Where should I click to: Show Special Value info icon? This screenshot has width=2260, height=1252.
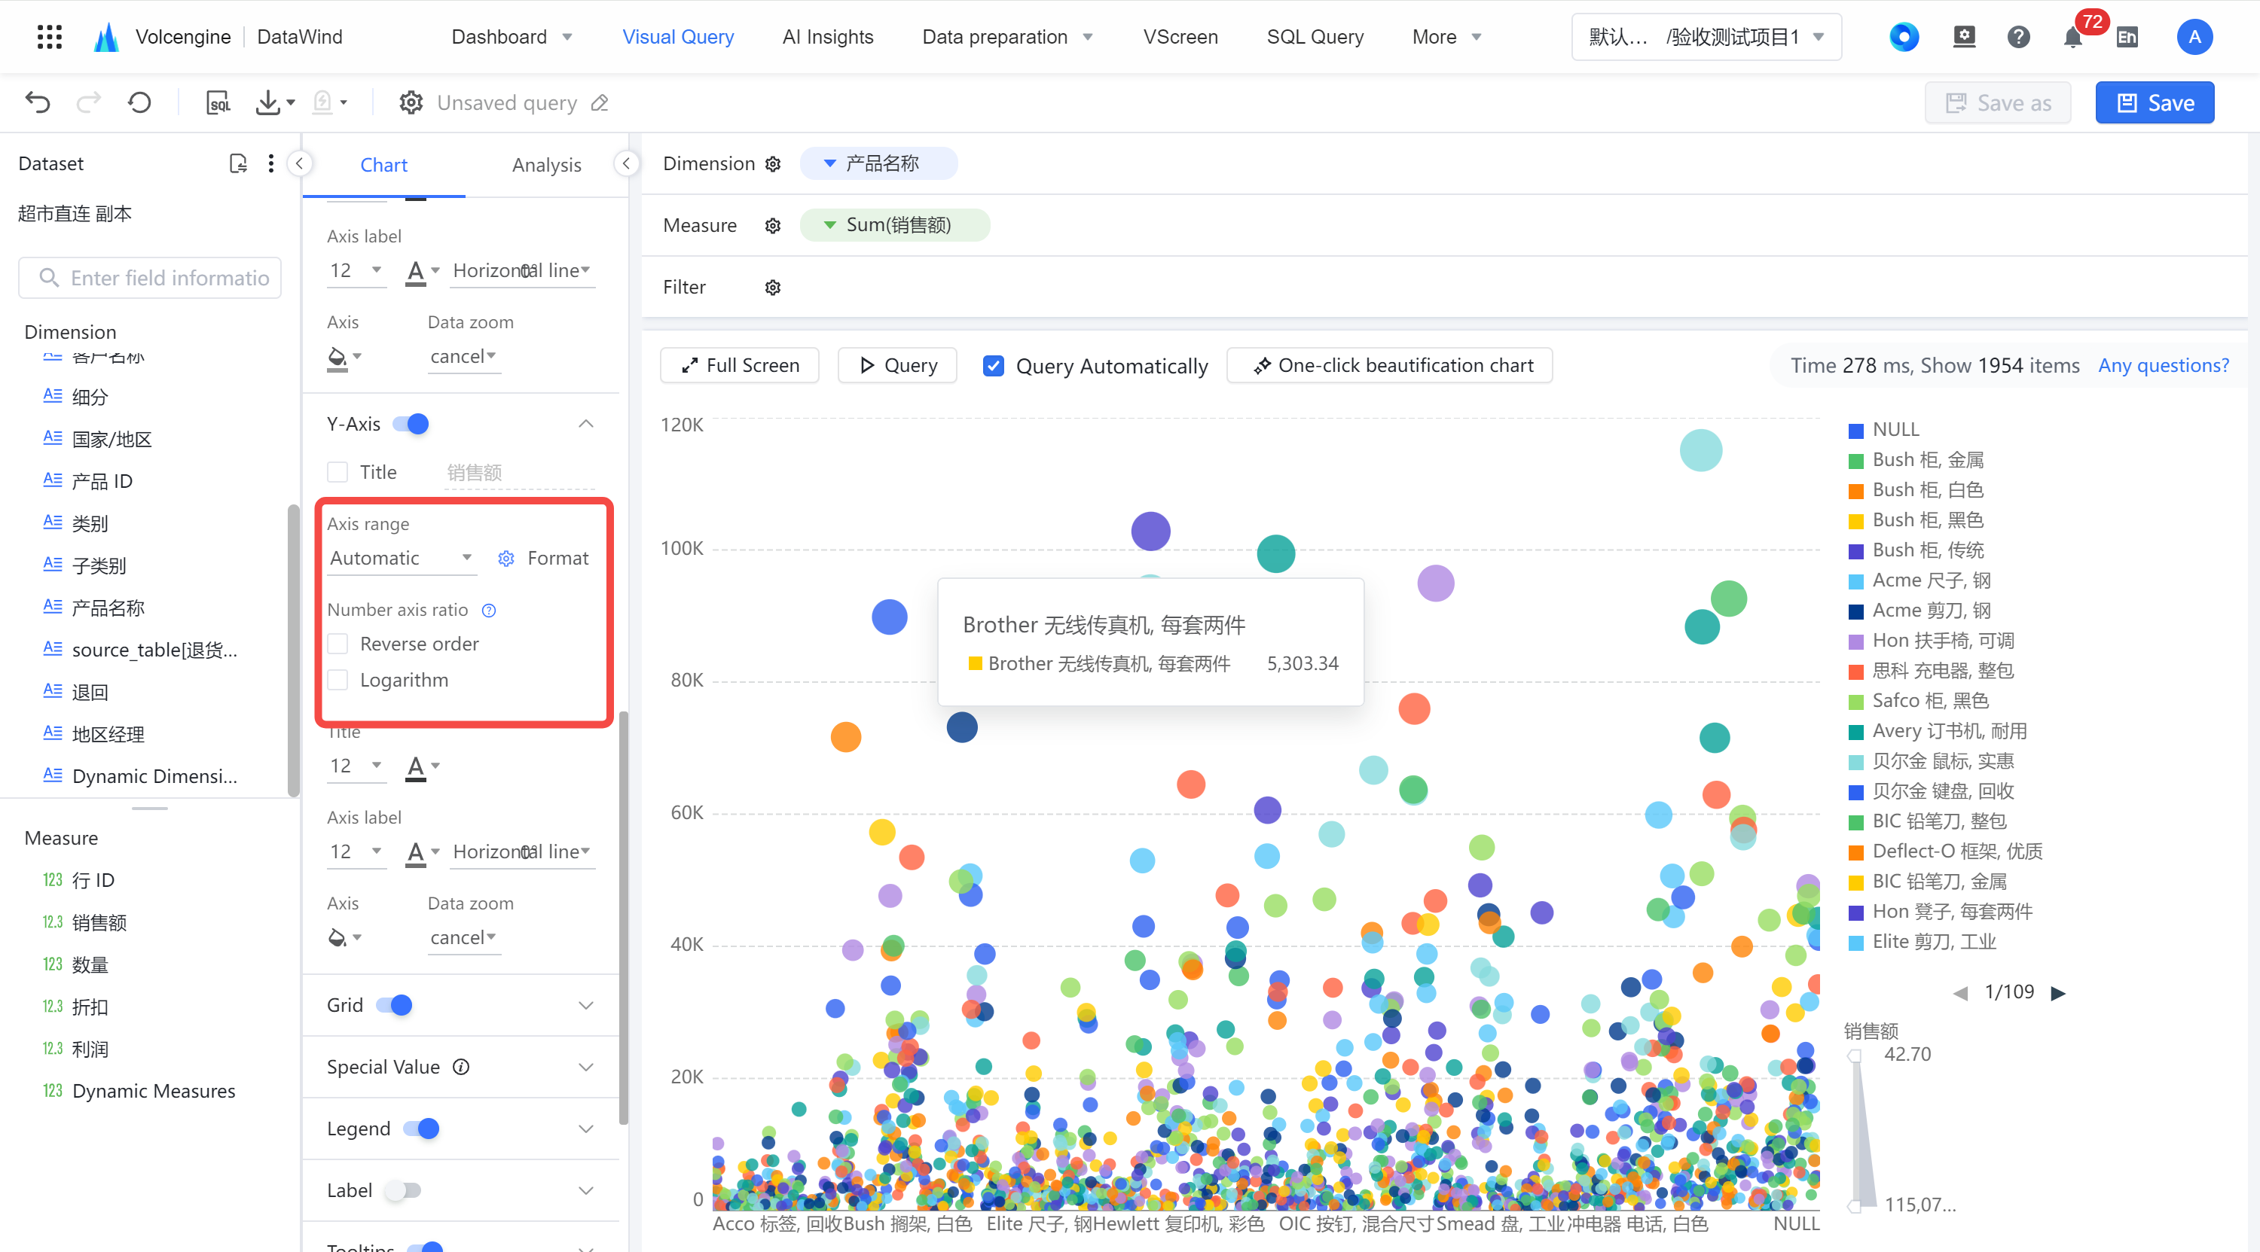(460, 1067)
